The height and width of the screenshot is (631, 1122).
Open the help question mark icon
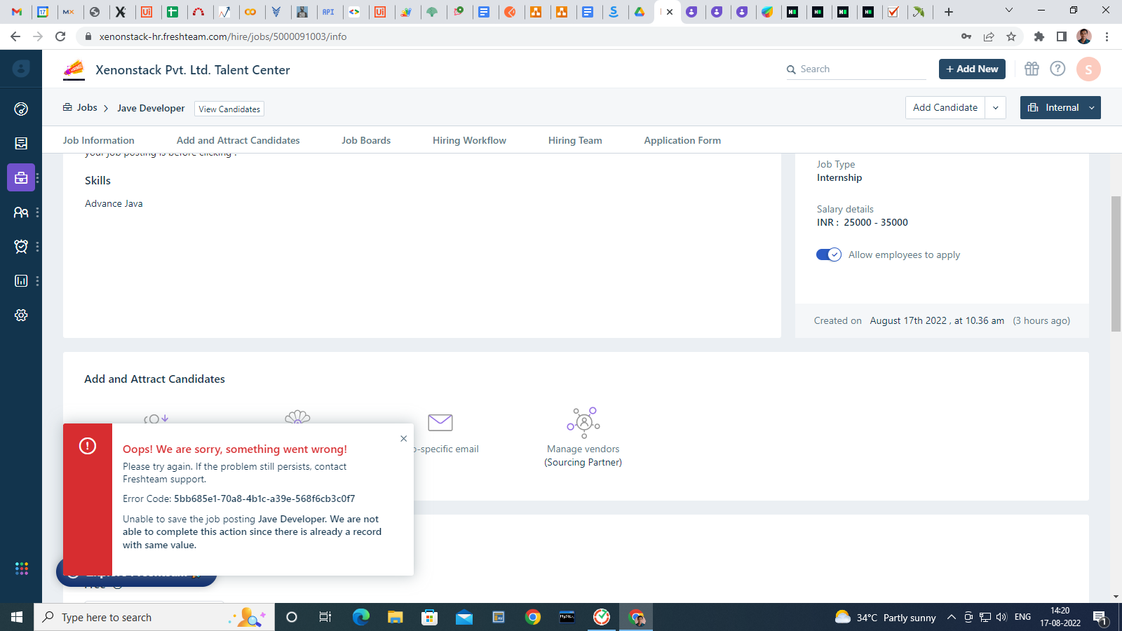(1057, 69)
